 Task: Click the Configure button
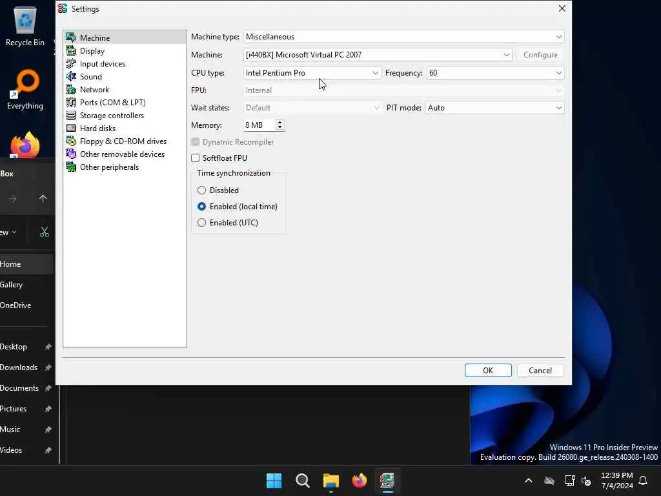540,55
